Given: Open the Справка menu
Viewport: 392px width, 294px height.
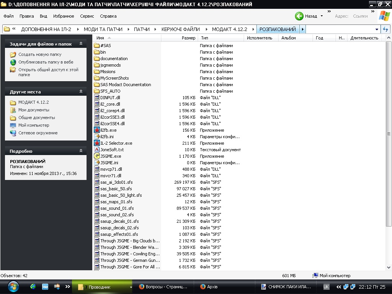Looking at the screenshot, I should (108, 16).
